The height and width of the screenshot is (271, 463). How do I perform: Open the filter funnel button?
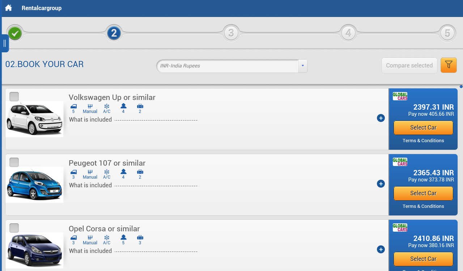[x=449, y=65]
